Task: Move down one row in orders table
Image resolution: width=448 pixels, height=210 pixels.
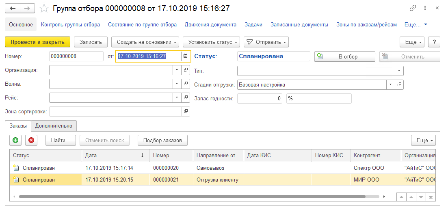Action: [421, 197]
